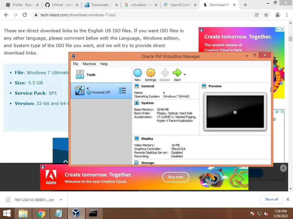This screenshot has height=219, width=293.
Task: Close the top-right Adobe ad
Action: (x=282, y=29)
